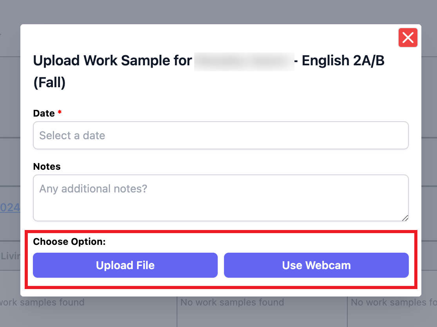
Task: Click the Date field label
Action: (x=44, y=113)
